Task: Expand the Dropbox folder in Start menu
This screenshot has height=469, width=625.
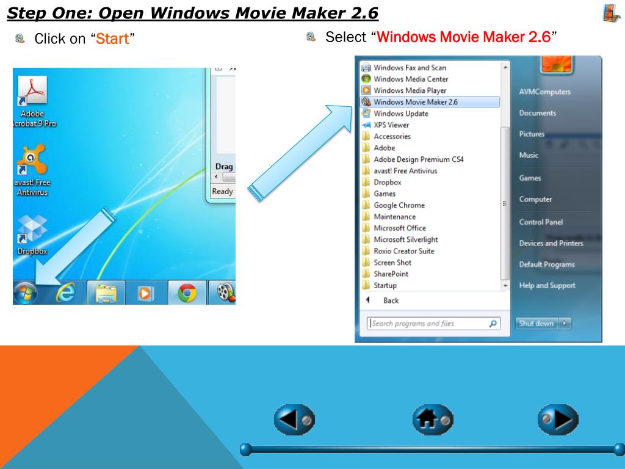Action: click(x=430, y=182)
